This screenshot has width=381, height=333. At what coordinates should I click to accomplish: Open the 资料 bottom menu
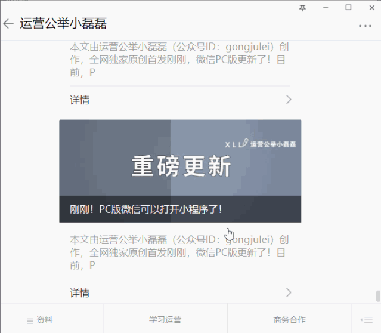pyautogui.click(x=40, y=320)
